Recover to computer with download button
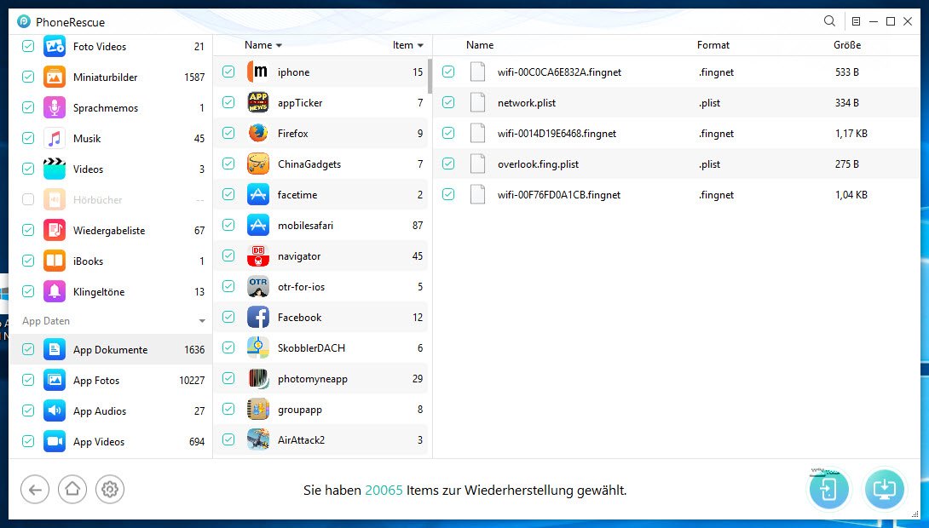Image resolution: width=929 pixels, height=528 pixels. (885, 489)
